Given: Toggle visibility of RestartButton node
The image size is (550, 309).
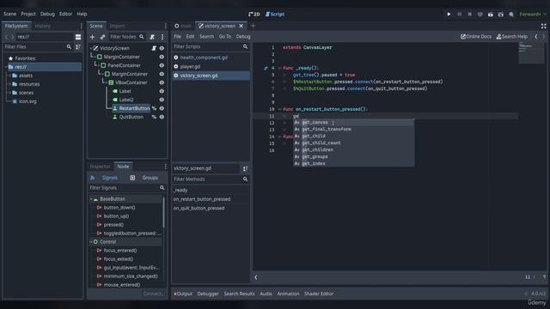Looking at the screenshot, I should (x=162, y=108).
